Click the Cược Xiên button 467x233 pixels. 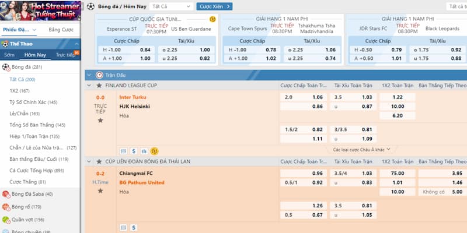[214, 6]
